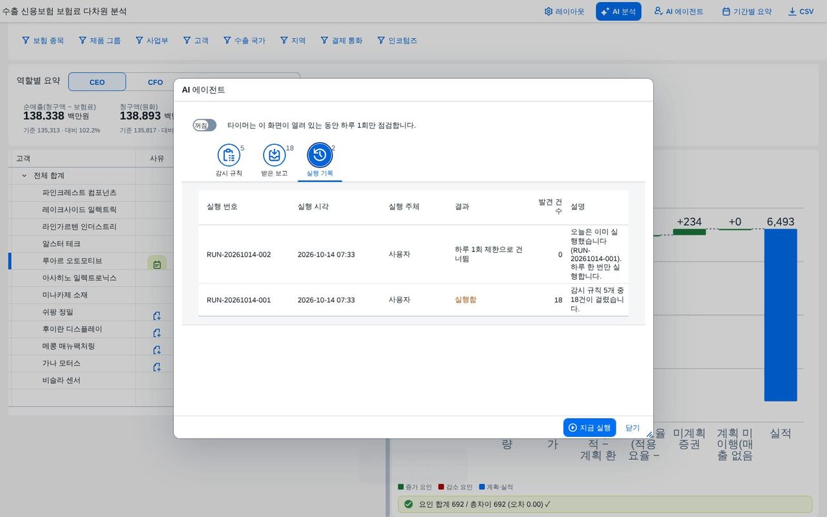Open the 고객 filter
827x517 pixels.
point(196,40)
